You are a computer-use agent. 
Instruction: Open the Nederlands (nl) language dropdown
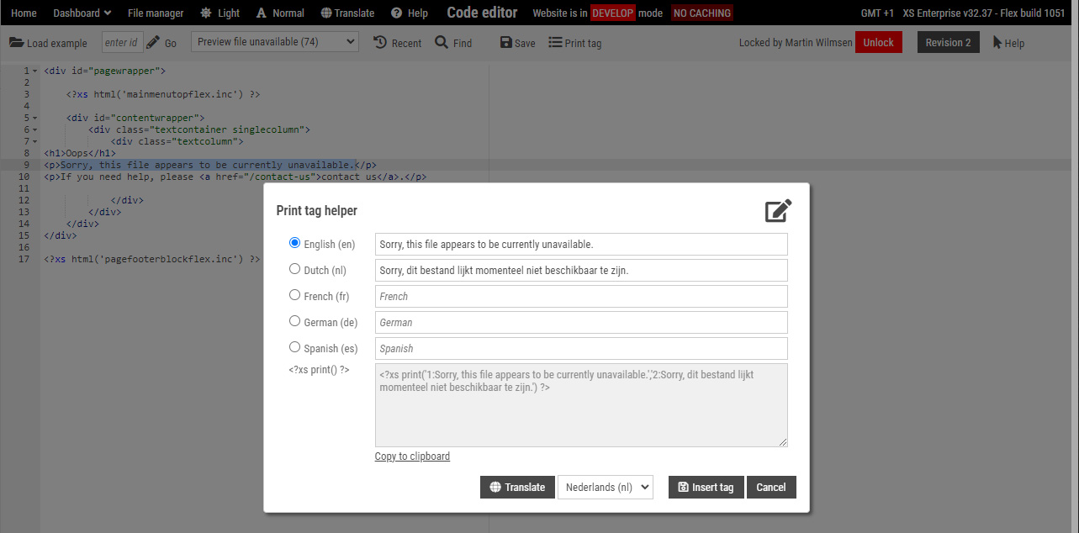coord(606,488)
